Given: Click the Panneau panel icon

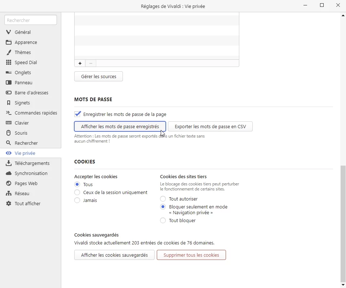Looking at the screenshot, I should click(x=9, y=83).
